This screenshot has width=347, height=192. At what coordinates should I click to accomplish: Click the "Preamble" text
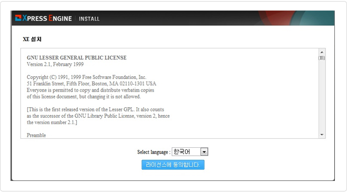click(36, 135)
